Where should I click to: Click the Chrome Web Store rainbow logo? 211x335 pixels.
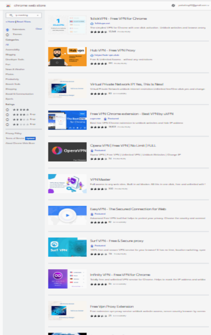click(x=8, y=6)
